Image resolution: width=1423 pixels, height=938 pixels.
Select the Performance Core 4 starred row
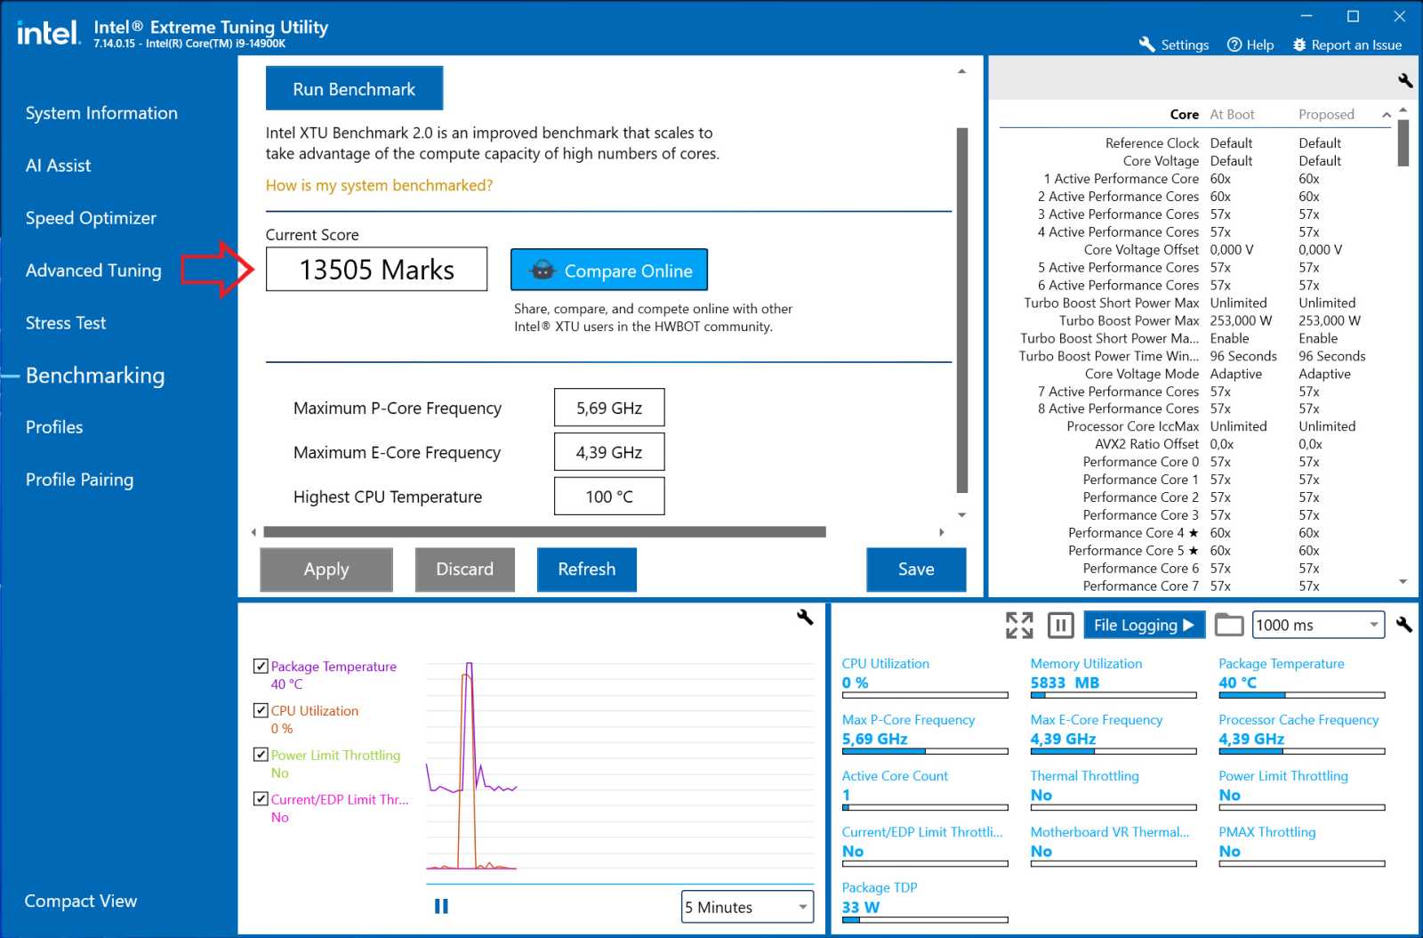(x=1195, y=533)
